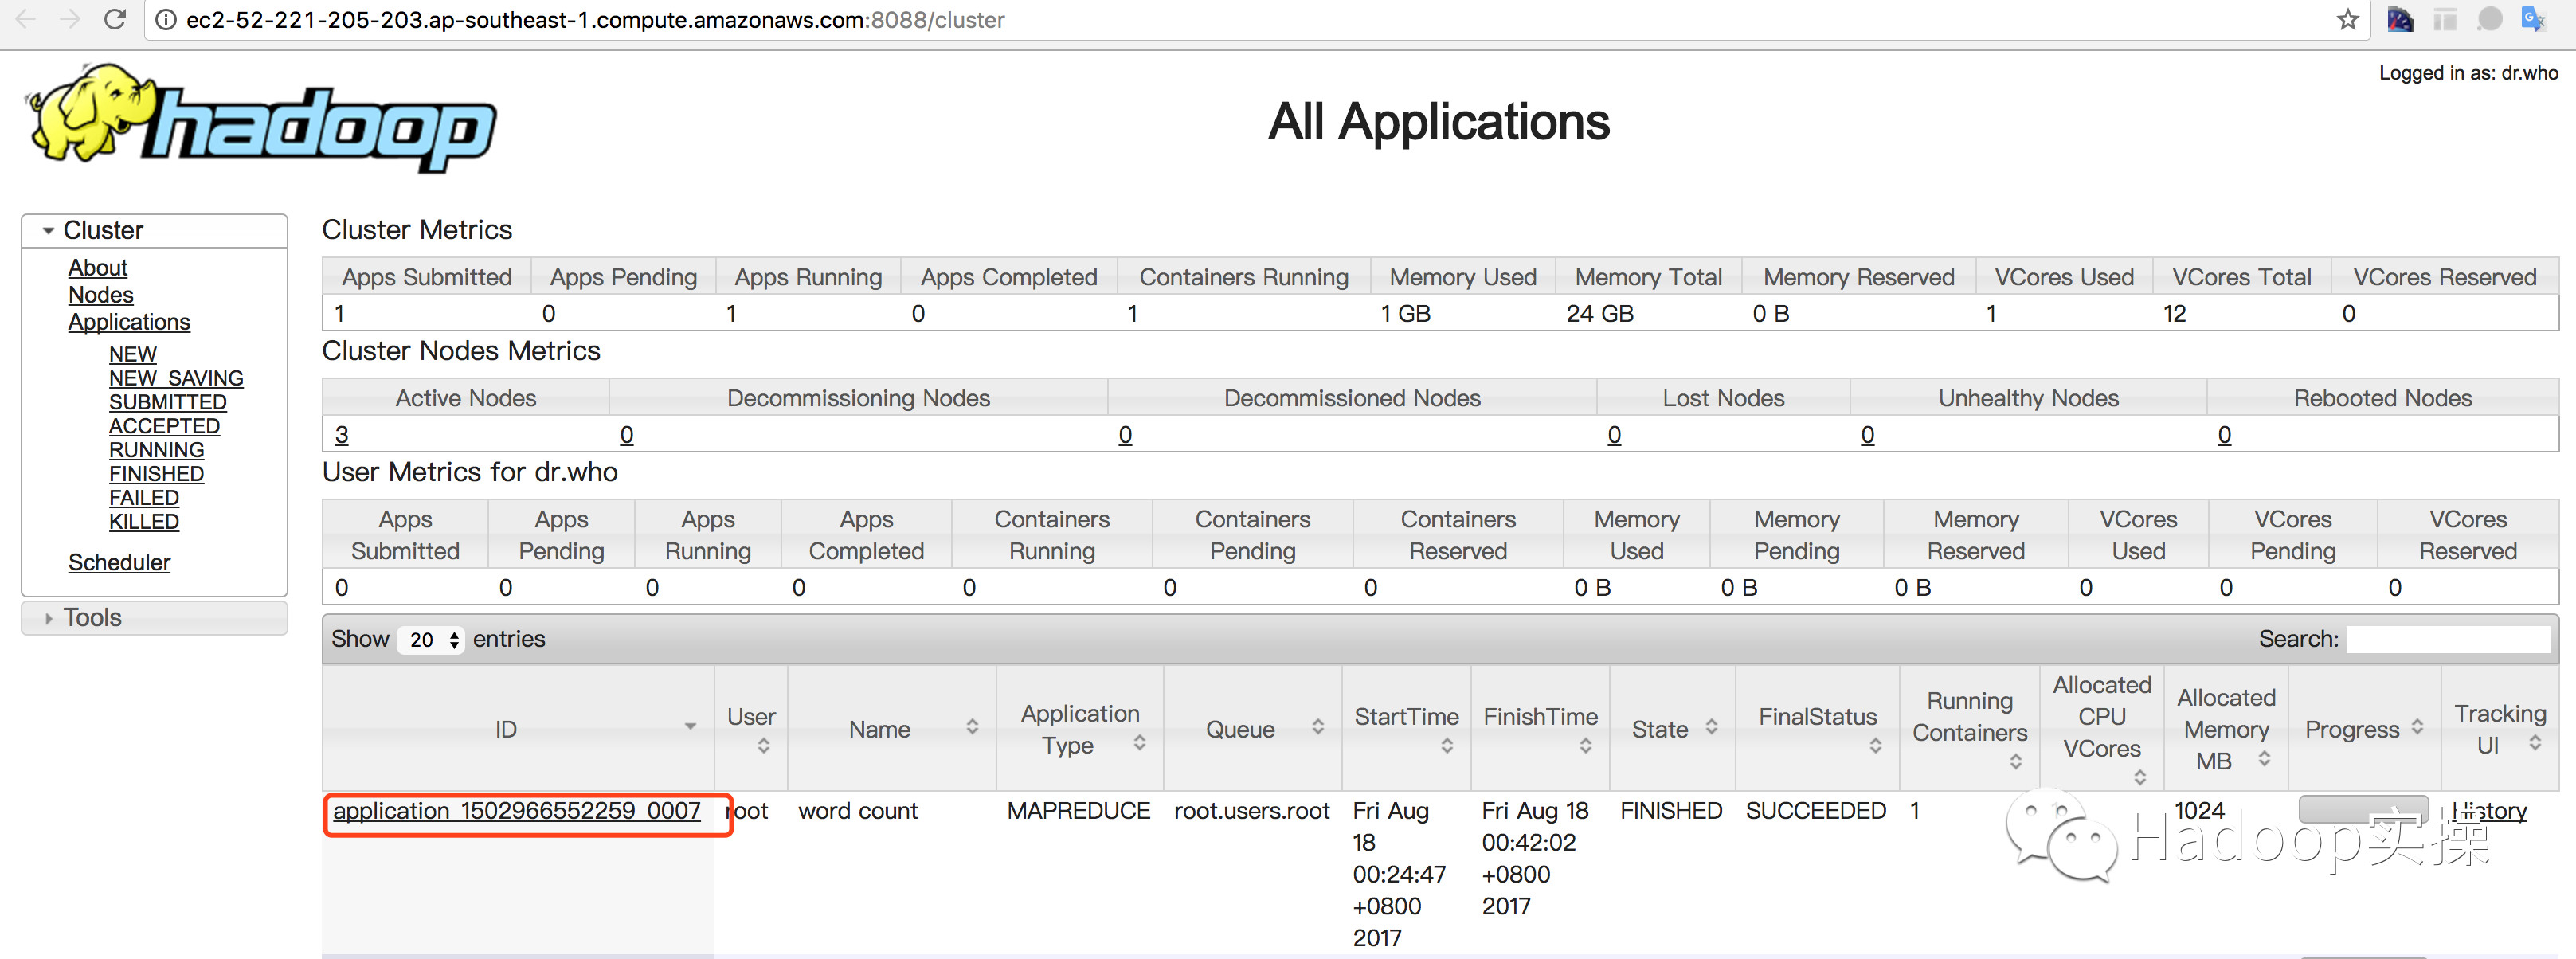The image size is (2576, 959).
Task: Sort by FinishTime column arrows
Action: pos(1585,745)
